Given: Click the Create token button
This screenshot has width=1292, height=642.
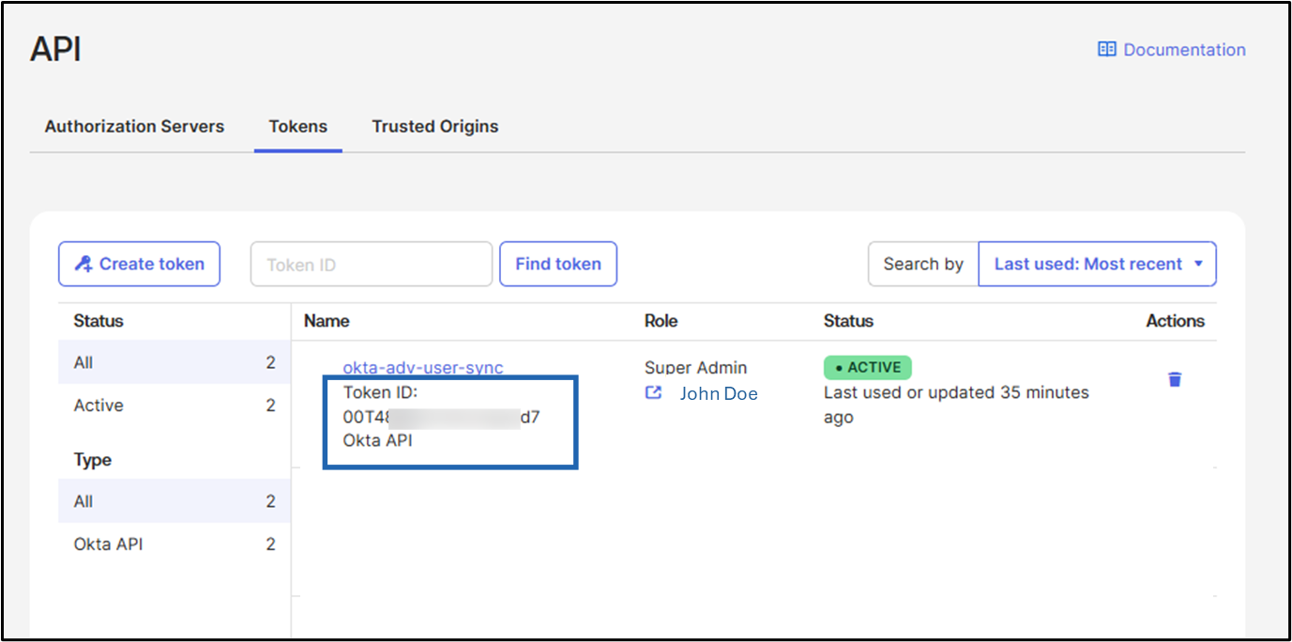Looking at the screenshot, I should (139, 264).
